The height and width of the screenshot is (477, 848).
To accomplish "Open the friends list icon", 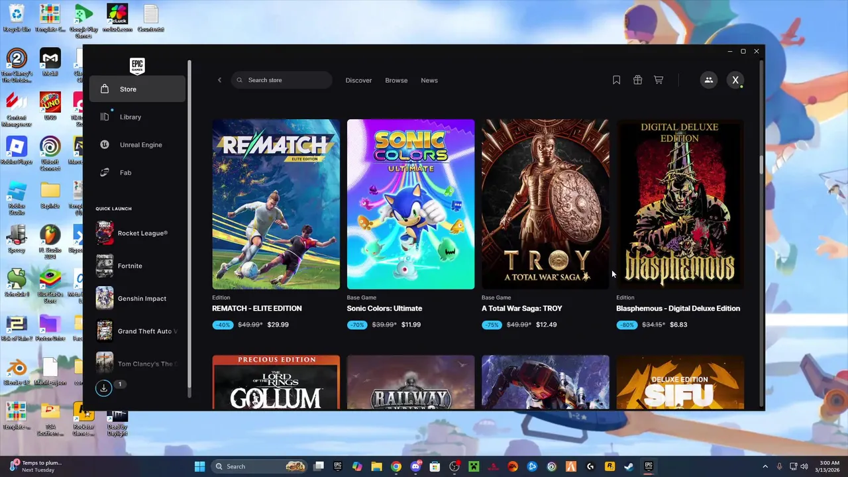I will click(708, 80).
